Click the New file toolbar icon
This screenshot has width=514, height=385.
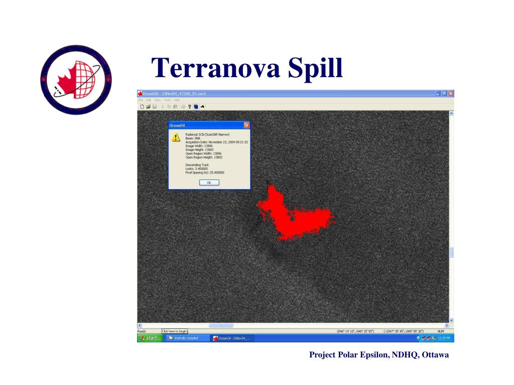(142, 107)
